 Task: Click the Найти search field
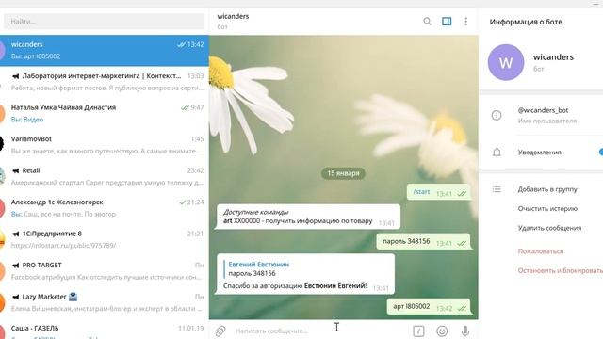pos(104,22)
